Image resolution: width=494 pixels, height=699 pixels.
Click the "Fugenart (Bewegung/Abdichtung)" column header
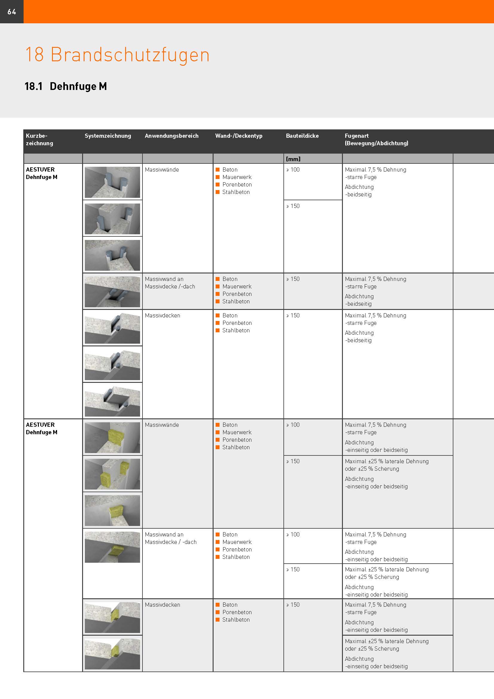coord(376,140)
